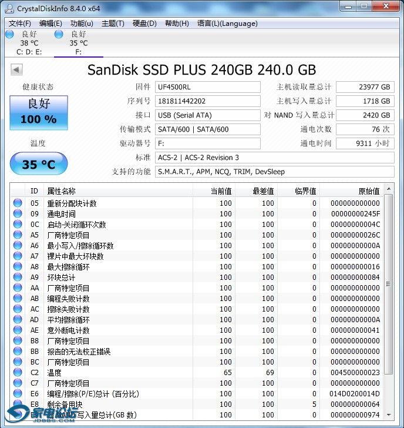
Task: Click the blue status orb for C: D: E: disk
Action: (x=9, y=34)
